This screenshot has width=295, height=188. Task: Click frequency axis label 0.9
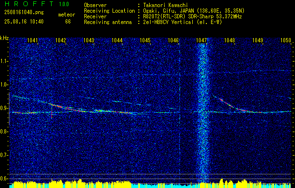click(x=3, y=108)
